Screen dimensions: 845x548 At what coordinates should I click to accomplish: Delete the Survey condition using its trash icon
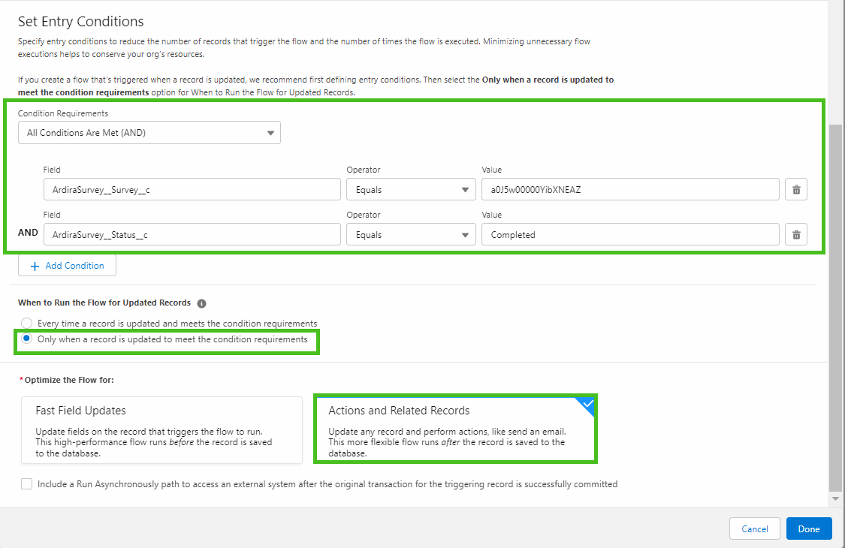tap(795, 189)
